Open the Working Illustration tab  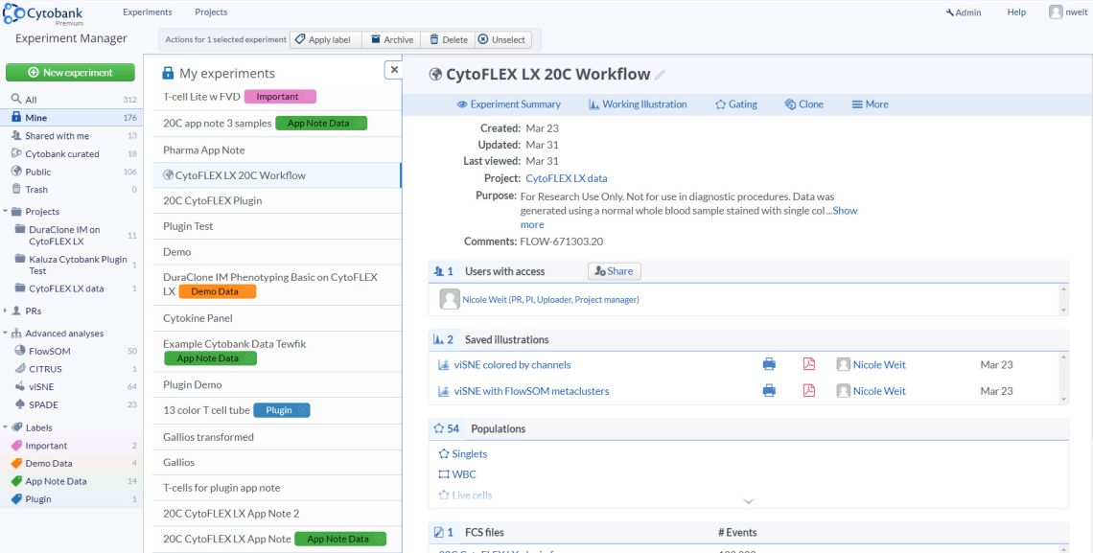(x=638, y=104)
